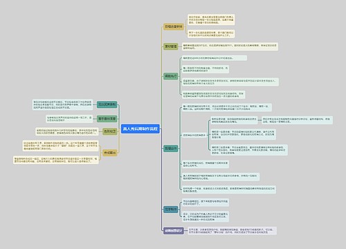This screenshot has width=346, height=249.
Task: Select the note attached to 素材管理
Action: coord(230,46)
